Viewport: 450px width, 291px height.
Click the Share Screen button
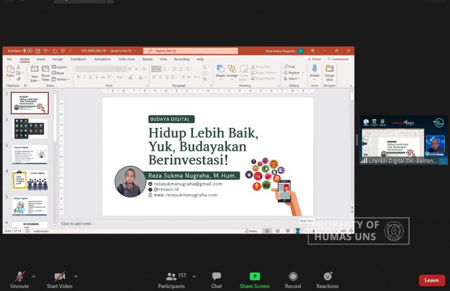(254, 280)
